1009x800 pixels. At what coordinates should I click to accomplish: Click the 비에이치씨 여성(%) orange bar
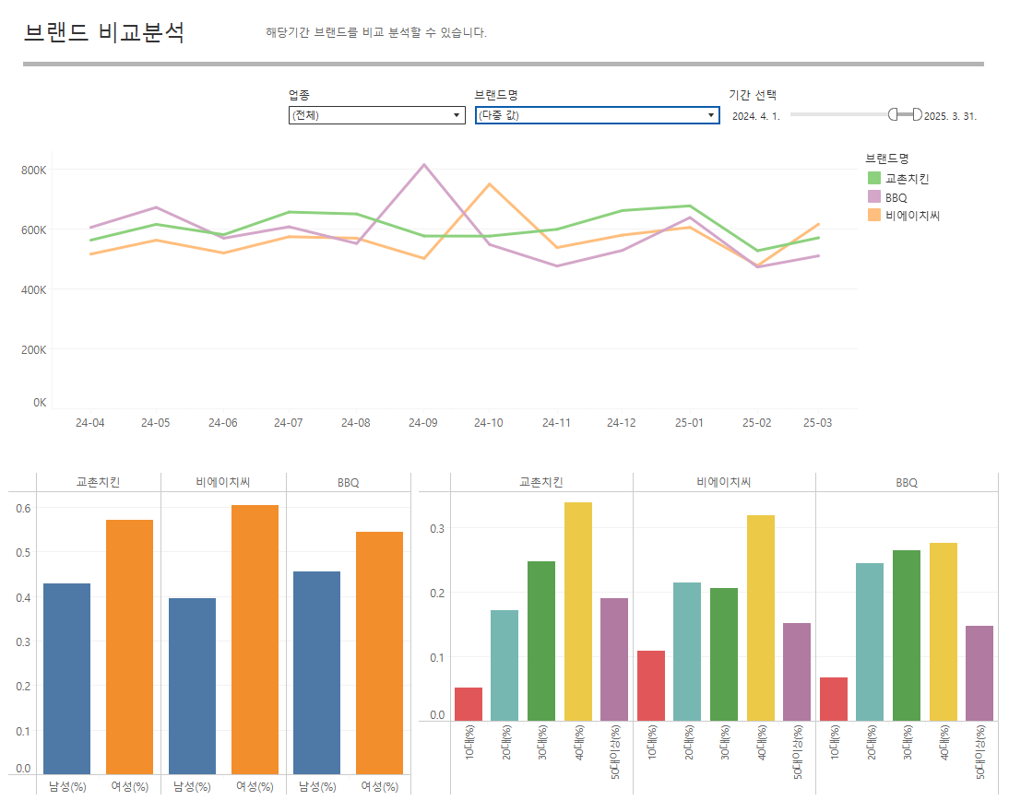click(255, 640)
